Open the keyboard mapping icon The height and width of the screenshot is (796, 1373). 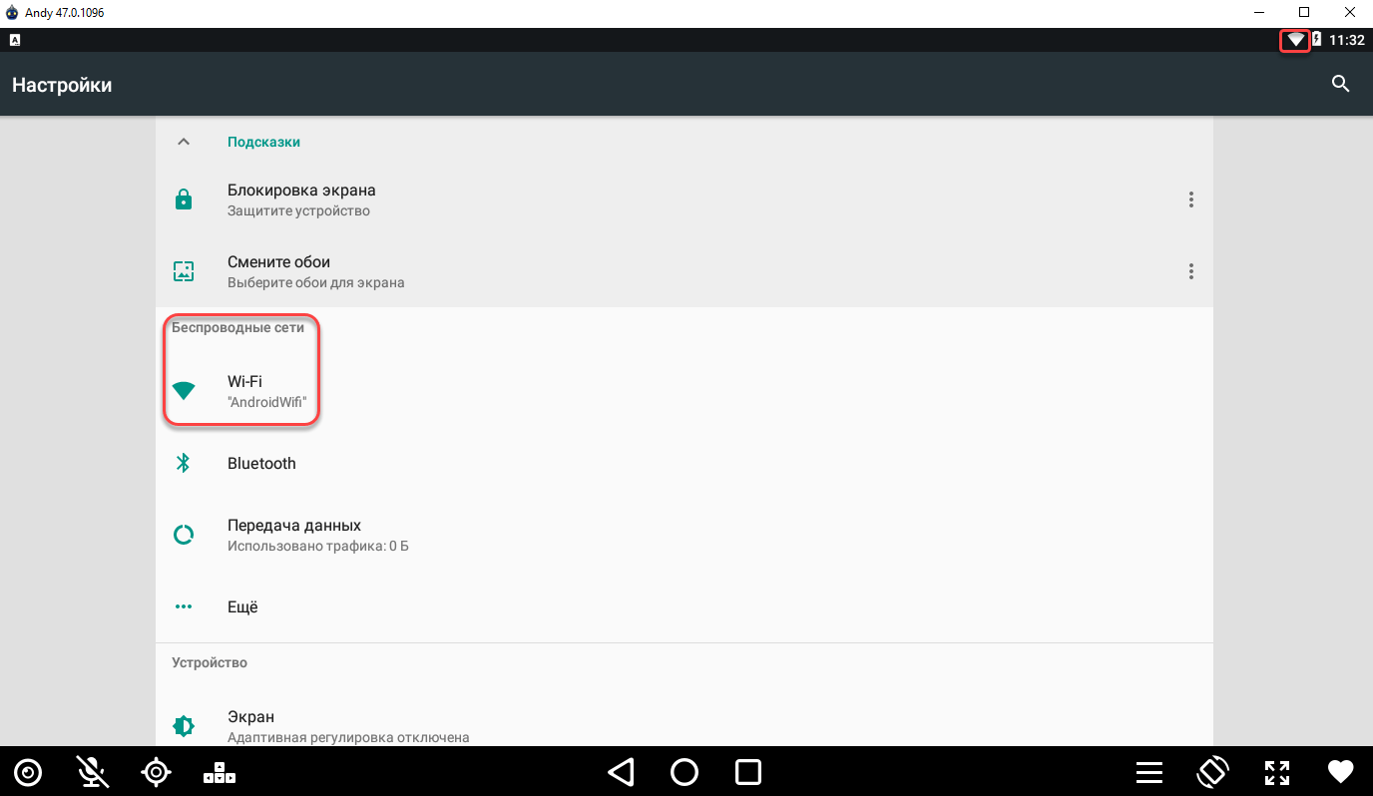(x=220, y=772)
